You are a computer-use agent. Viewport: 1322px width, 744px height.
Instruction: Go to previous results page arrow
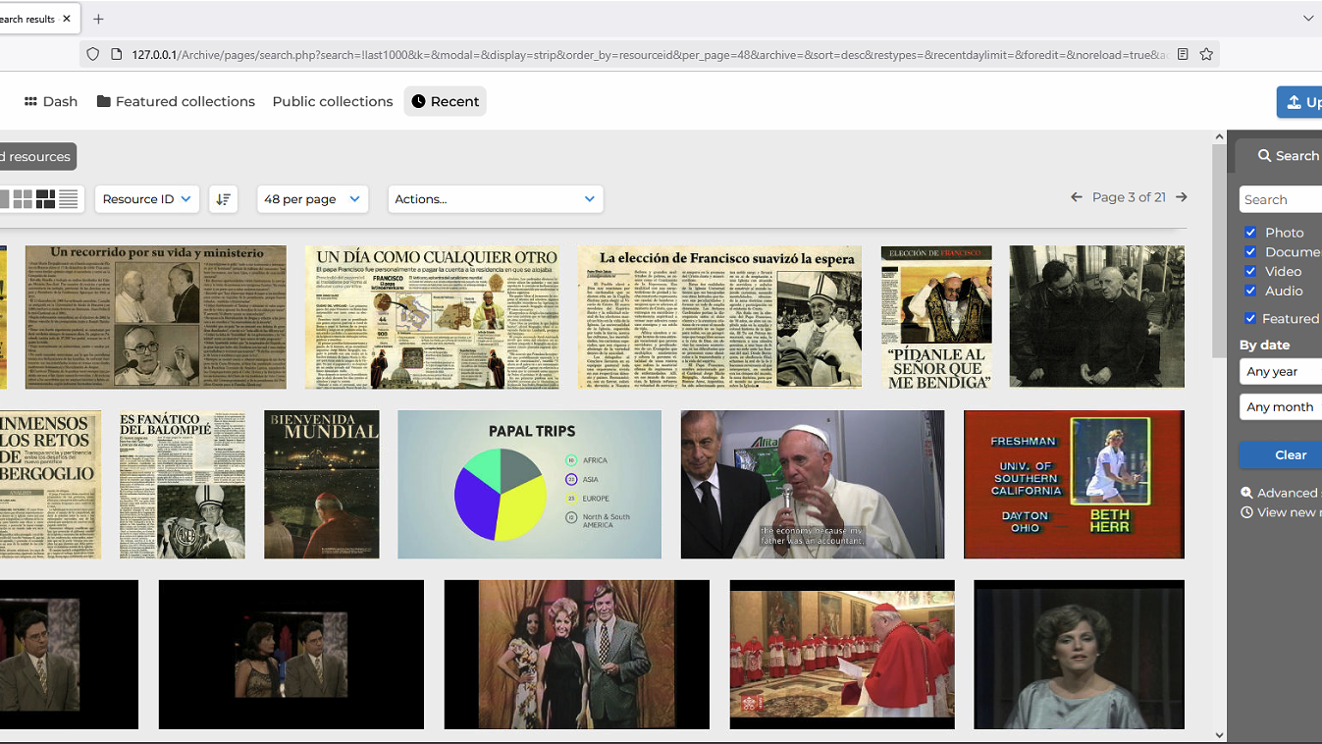click(1077, 197)
